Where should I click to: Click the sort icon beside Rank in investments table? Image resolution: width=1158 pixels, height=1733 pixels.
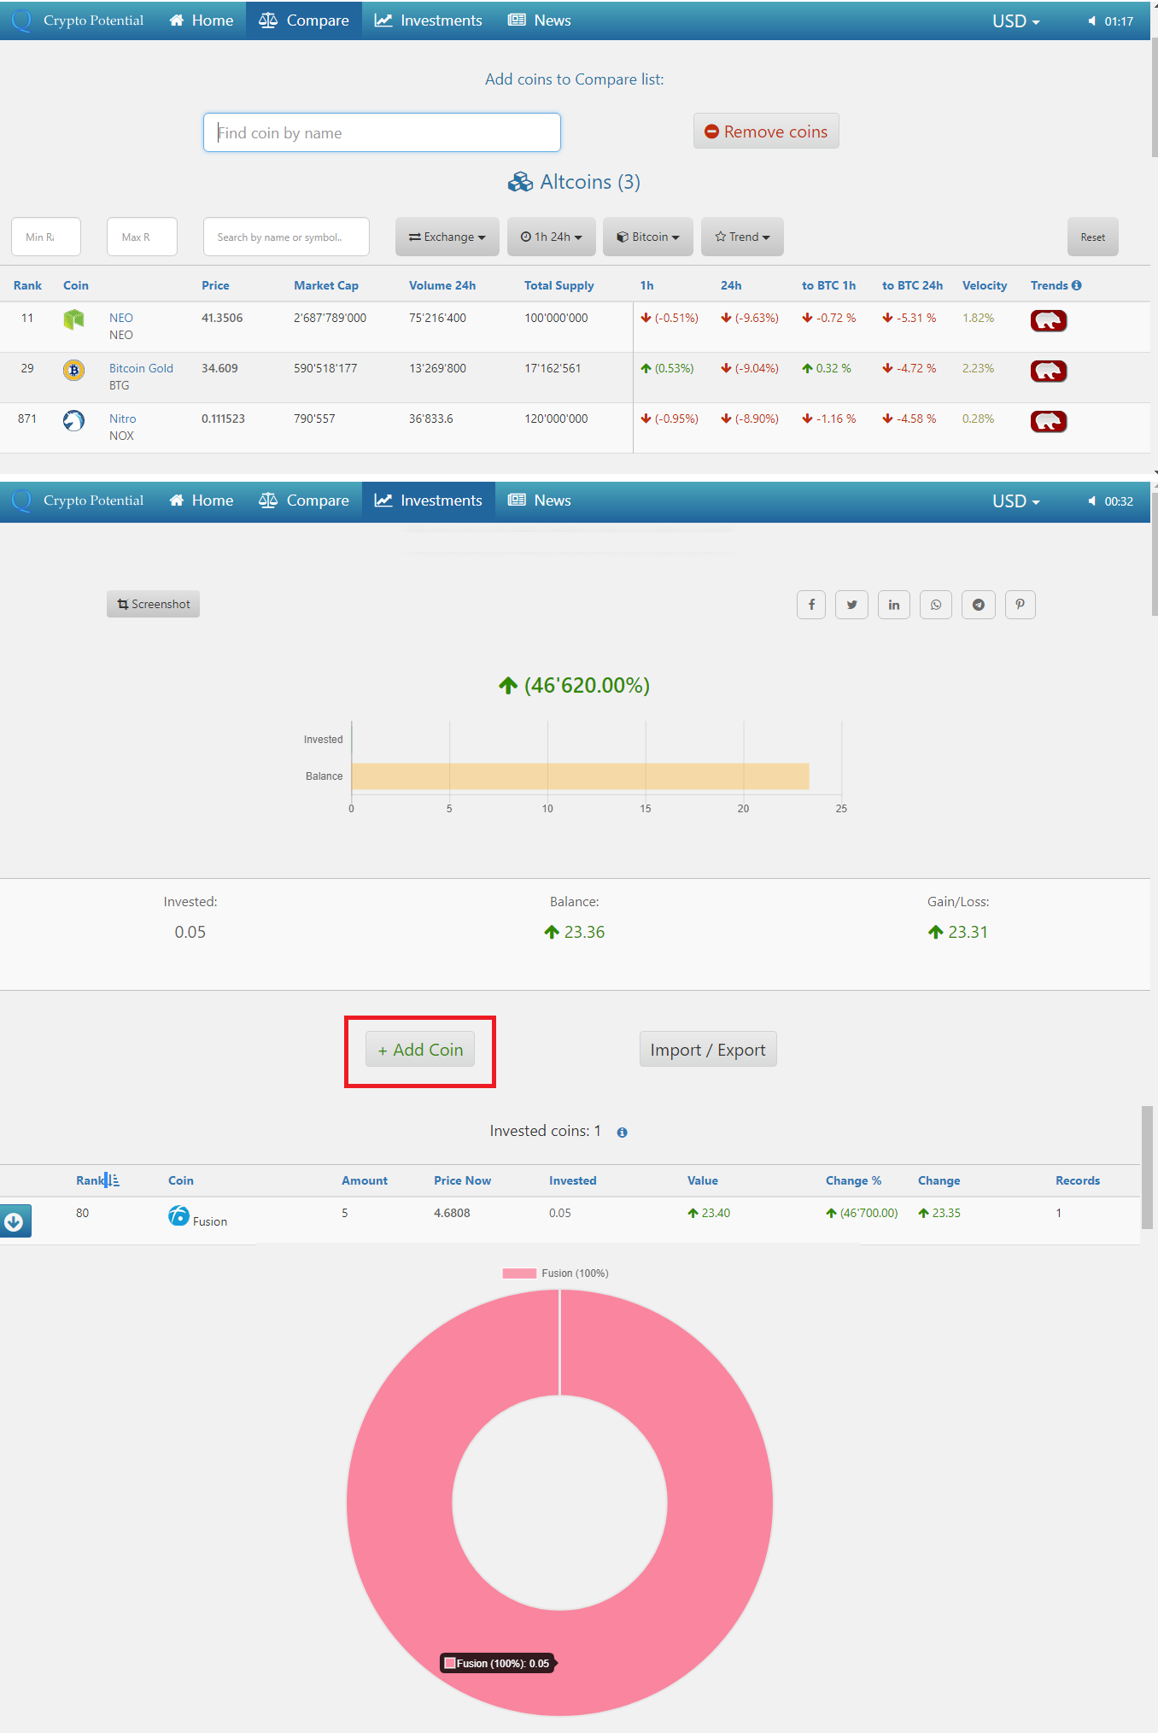click(x=113, y=1180)
